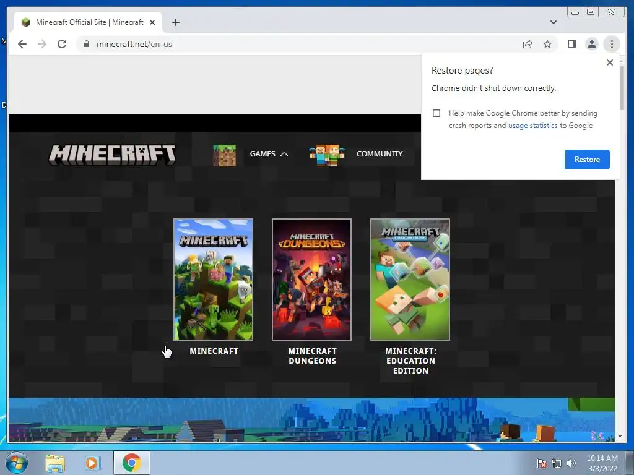Bookmark this page with the star icon

(547, 44)
